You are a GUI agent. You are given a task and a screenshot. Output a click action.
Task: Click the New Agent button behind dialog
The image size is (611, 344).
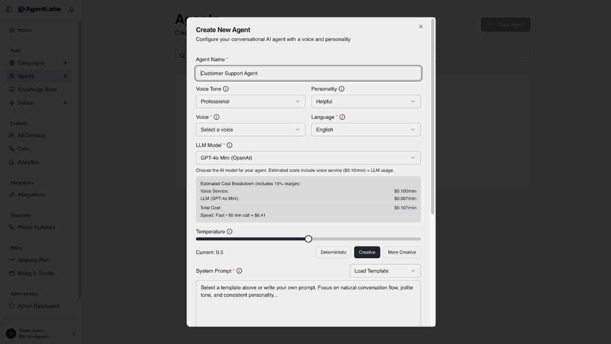click(506, 24)
